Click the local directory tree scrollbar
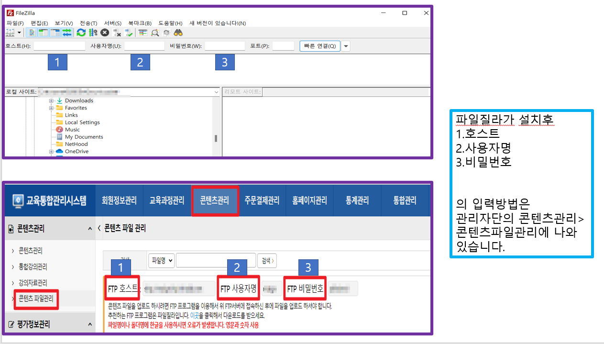604x344 pixels. tap(216, 139)
